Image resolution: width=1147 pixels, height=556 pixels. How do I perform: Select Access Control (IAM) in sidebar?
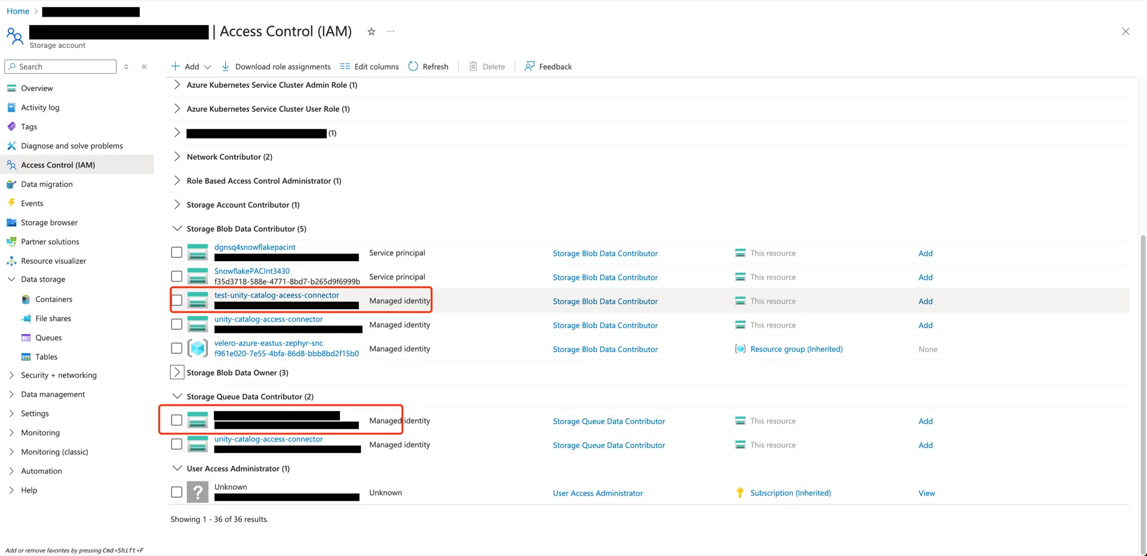(77, 165)
